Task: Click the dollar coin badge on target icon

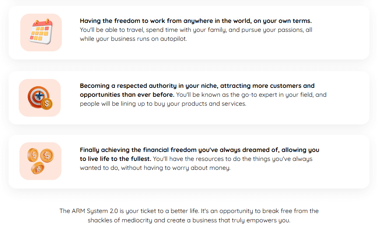Action: pyautogui.click(x=47, y=104)
